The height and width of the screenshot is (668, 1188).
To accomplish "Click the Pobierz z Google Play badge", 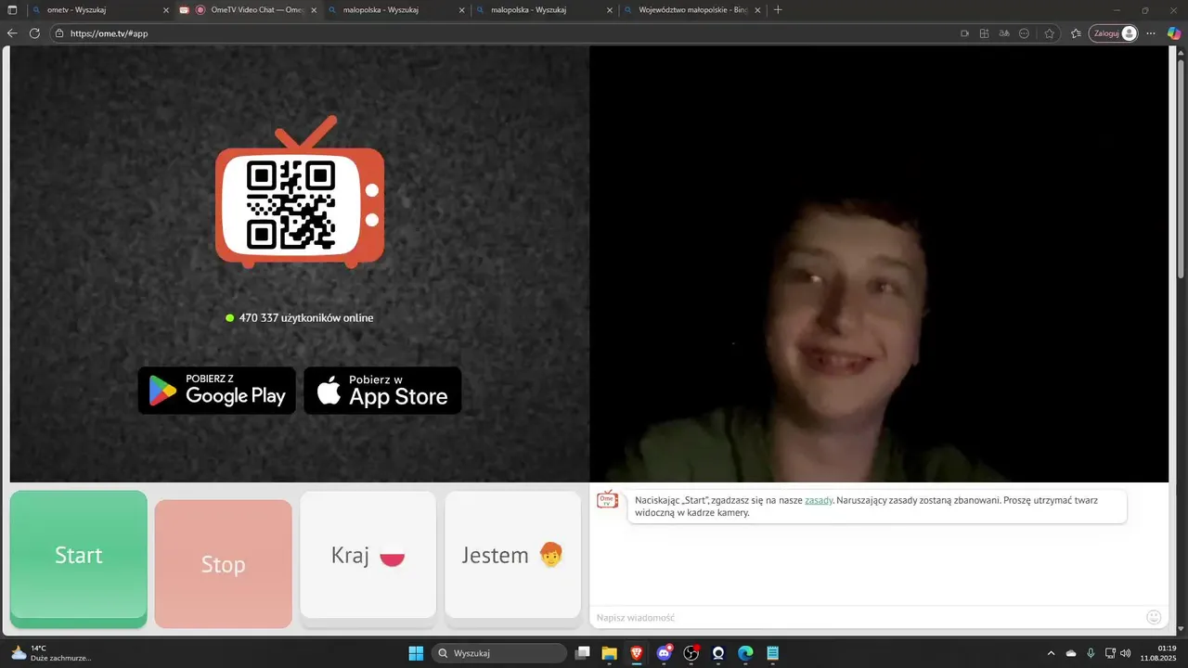I will tap(217, 391).
